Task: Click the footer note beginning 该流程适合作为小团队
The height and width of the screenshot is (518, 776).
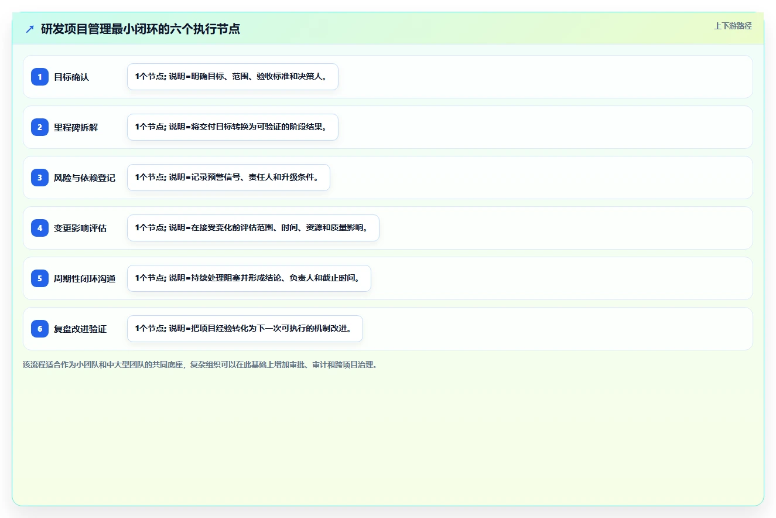Action: tap(201, 364)
